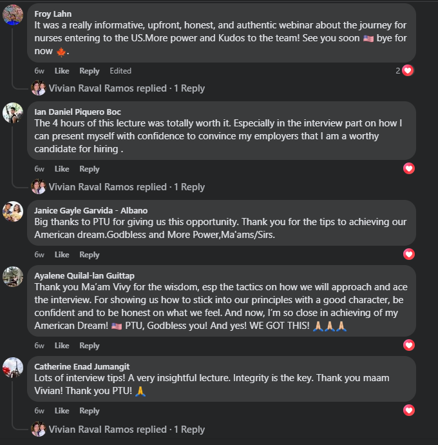
Task: Reply to Ian Daniel Piquero Boc's comment
Action: [x=90, y=169]
